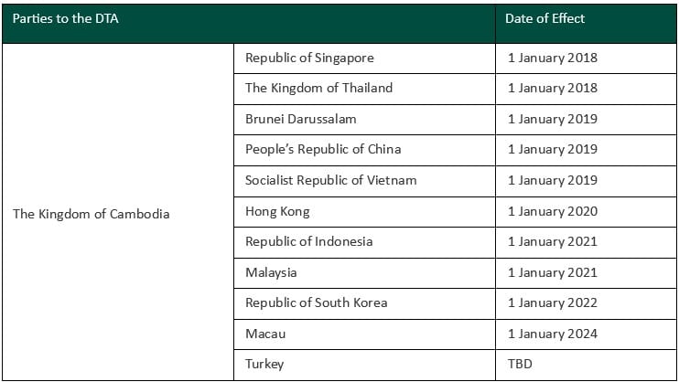
Task: Select The Kingdom of Thailand row
Action: pos(318,88)
